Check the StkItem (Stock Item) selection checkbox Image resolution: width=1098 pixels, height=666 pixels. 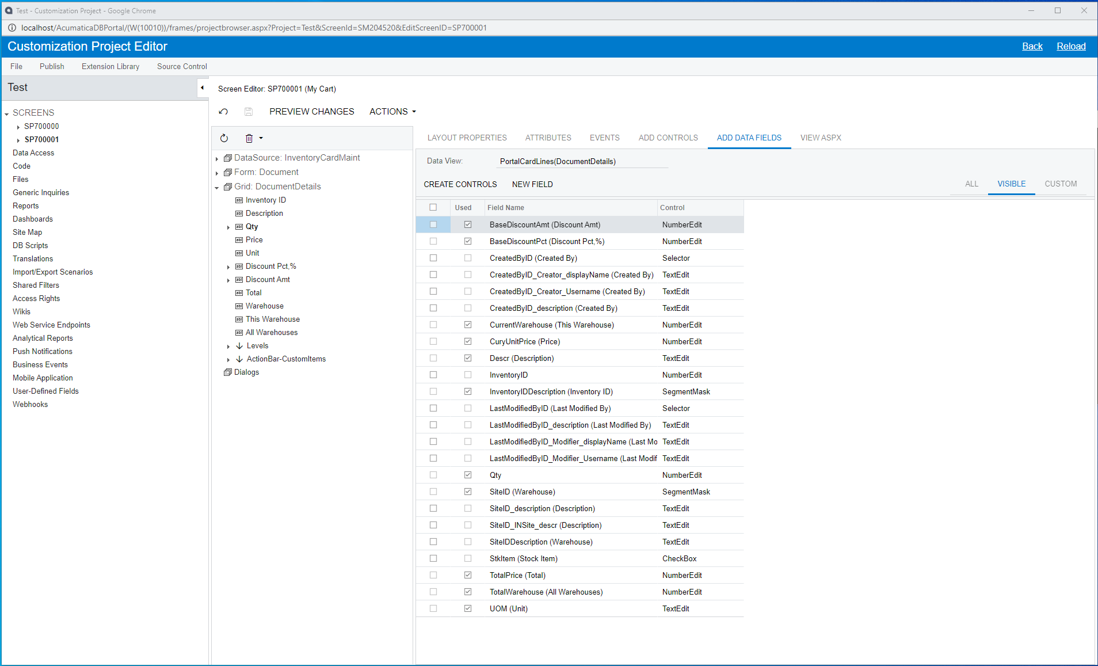click(433, 558)
